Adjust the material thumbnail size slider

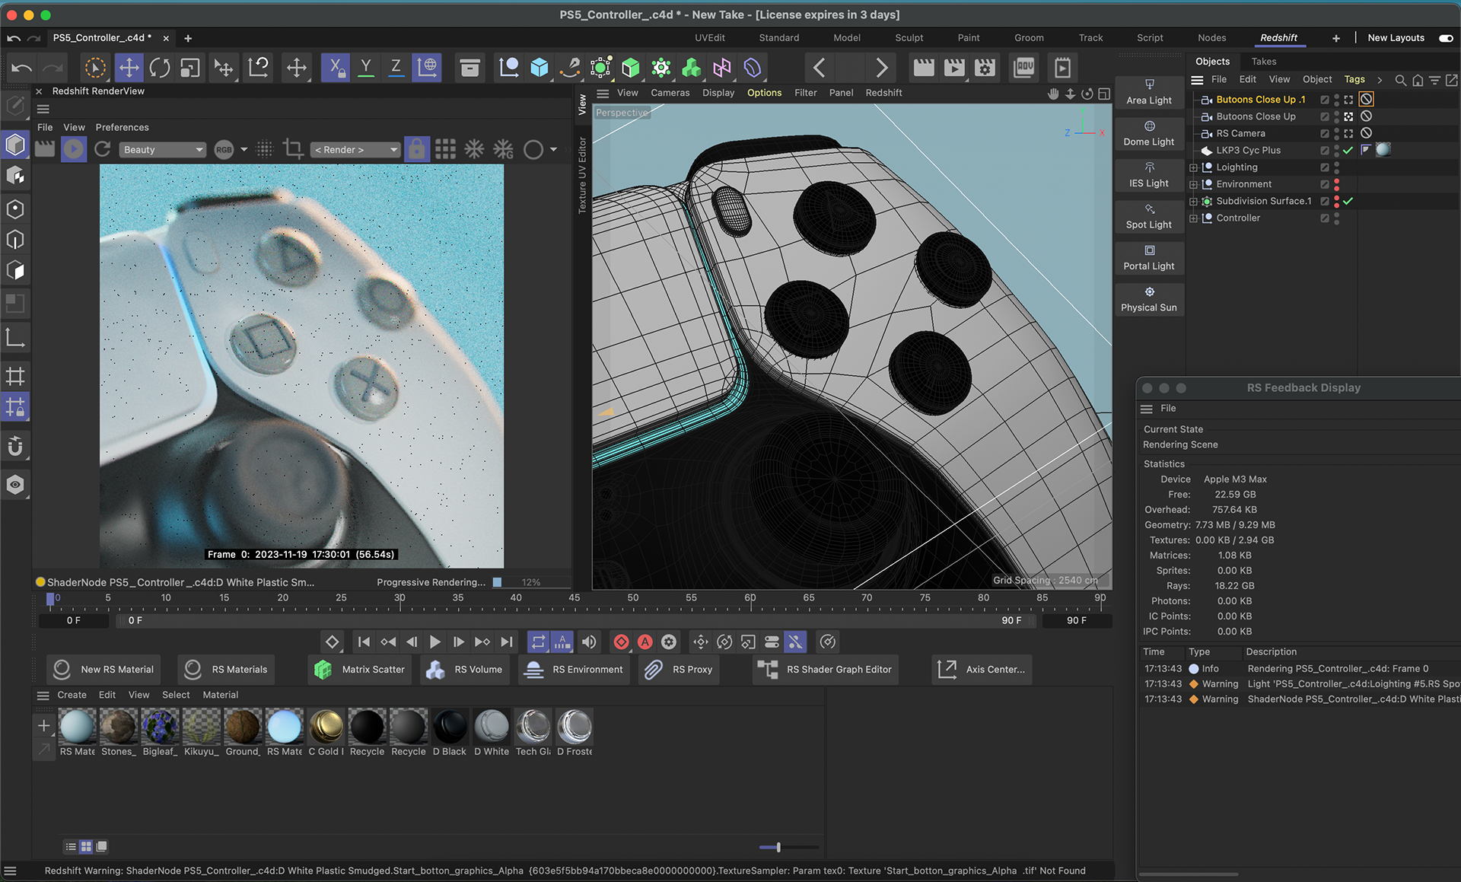[x=778, y=847]
